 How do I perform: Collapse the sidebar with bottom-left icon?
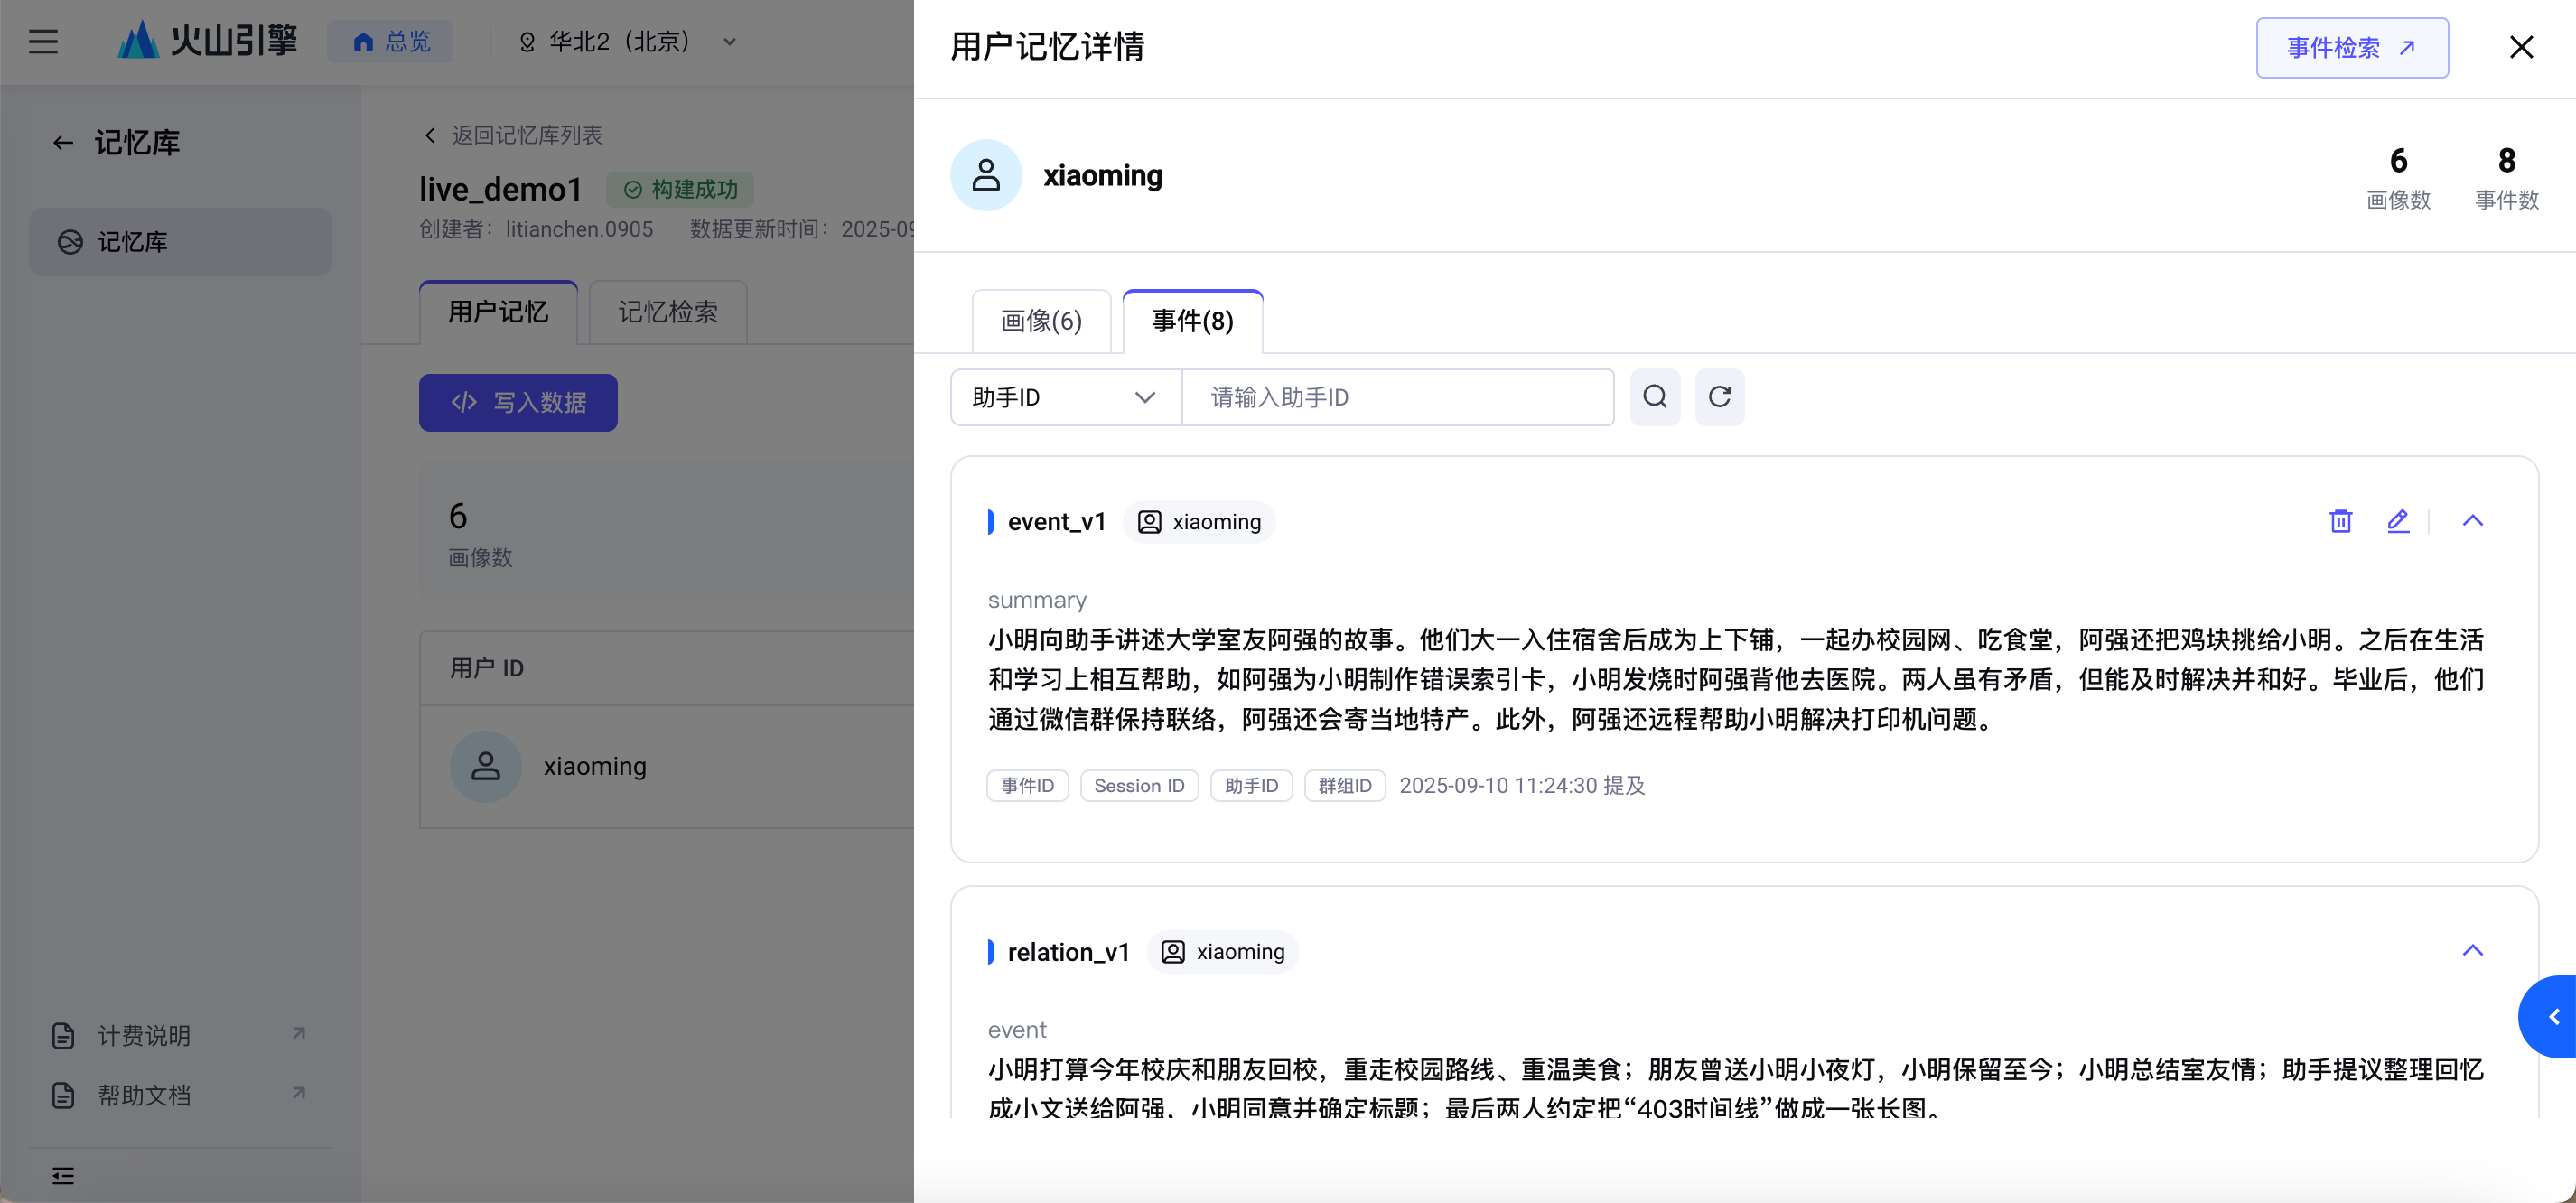tap(63, 1175)
